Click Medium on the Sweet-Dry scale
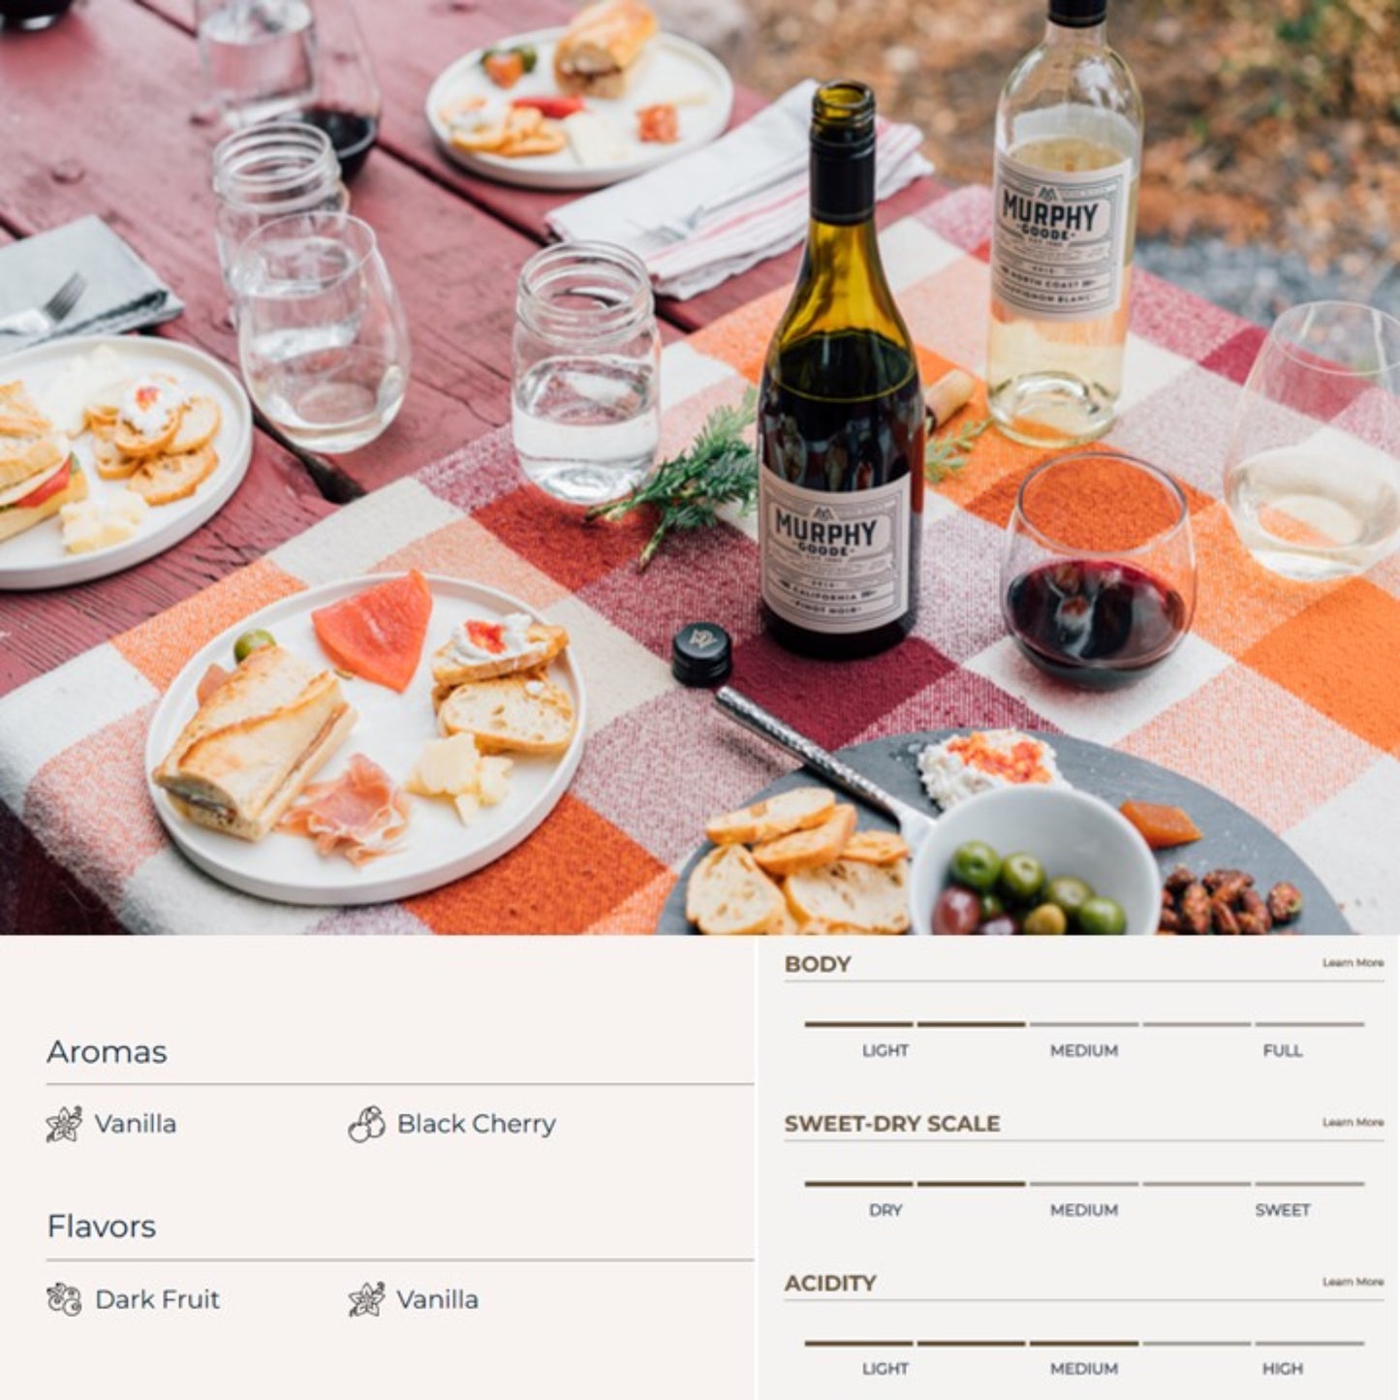 1084,1210
